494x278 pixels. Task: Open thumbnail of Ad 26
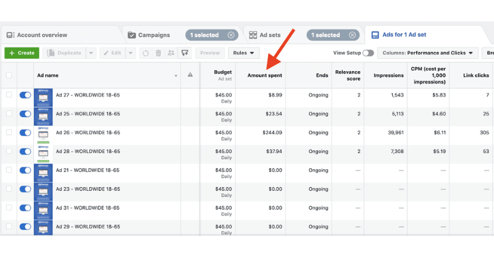coord(43,135)
